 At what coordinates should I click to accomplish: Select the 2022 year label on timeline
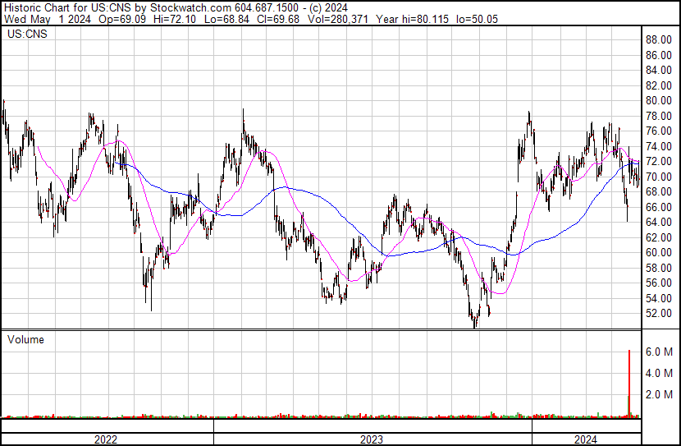106,439
